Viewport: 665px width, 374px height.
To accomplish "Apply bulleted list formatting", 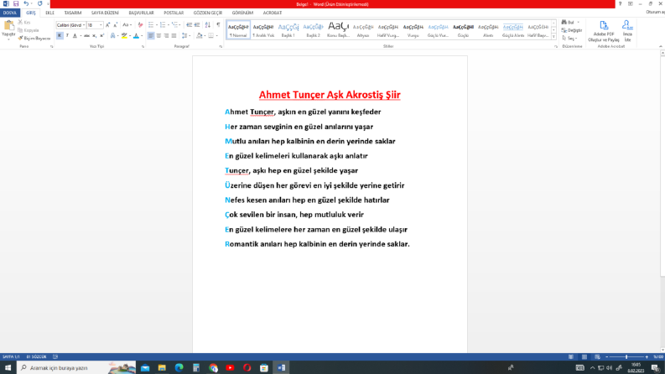I will 151,25.
